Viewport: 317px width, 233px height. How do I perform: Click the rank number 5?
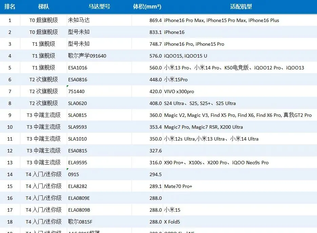(x=10, y=68)
